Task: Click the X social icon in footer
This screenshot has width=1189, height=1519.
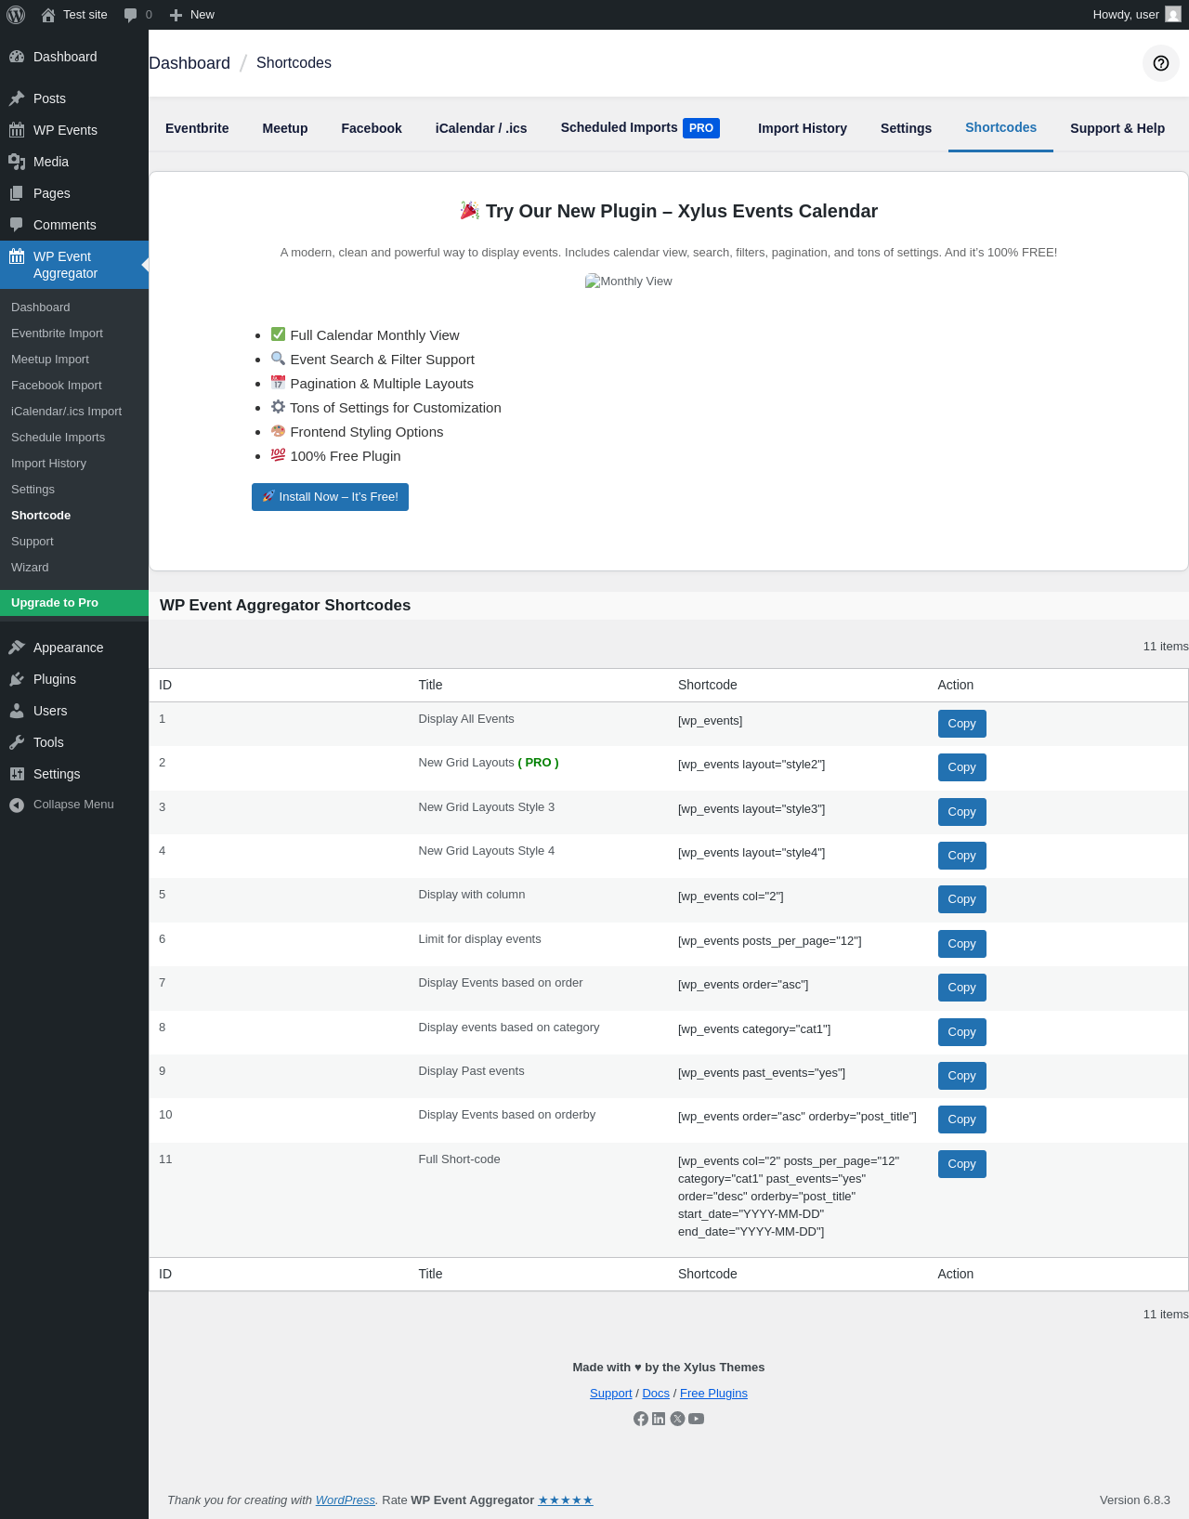Action: (678, 1419)
